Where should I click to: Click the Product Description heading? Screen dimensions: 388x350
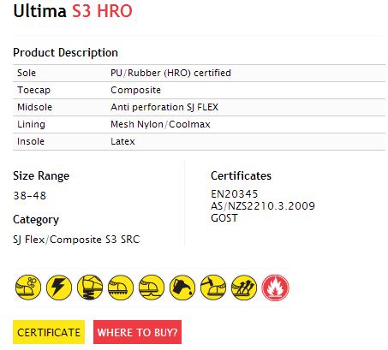(65, 53)
